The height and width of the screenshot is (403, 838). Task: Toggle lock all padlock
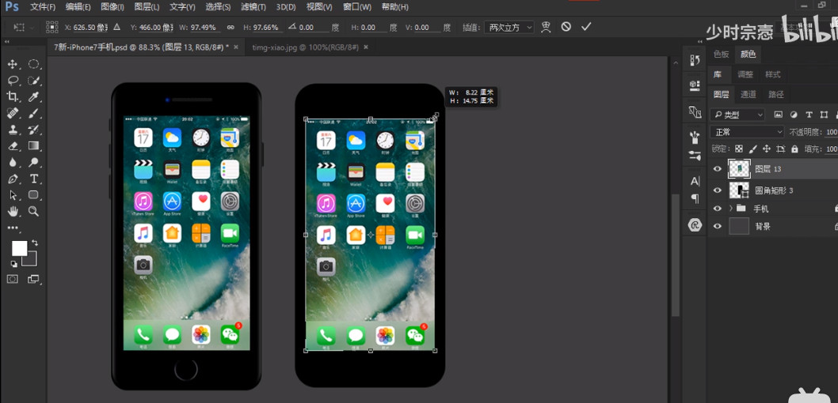[x=794, y=149]
